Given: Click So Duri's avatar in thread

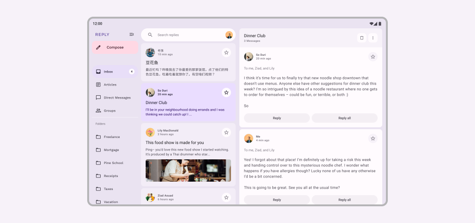Looking at the screenshot, I should click(249, 57).
